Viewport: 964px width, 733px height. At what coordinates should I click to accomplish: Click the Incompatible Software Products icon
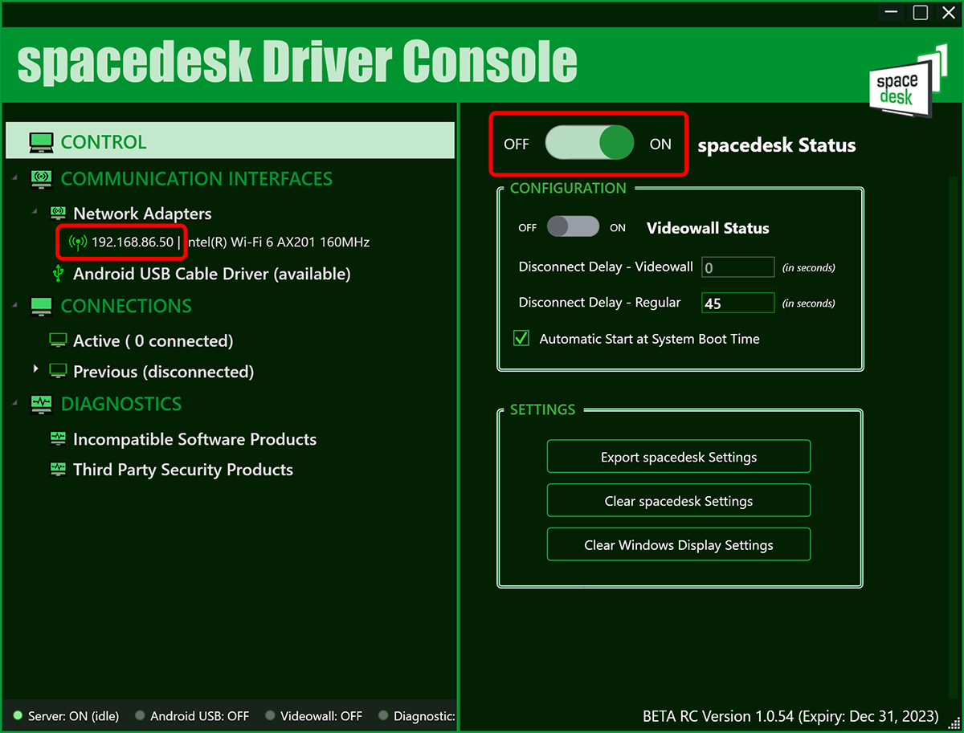(x=58, y=438)
